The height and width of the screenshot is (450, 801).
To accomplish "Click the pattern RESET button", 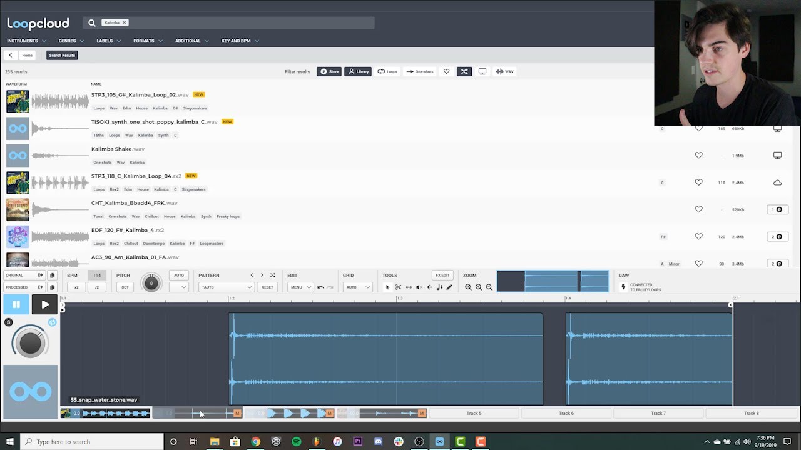I will pos(267,287).
